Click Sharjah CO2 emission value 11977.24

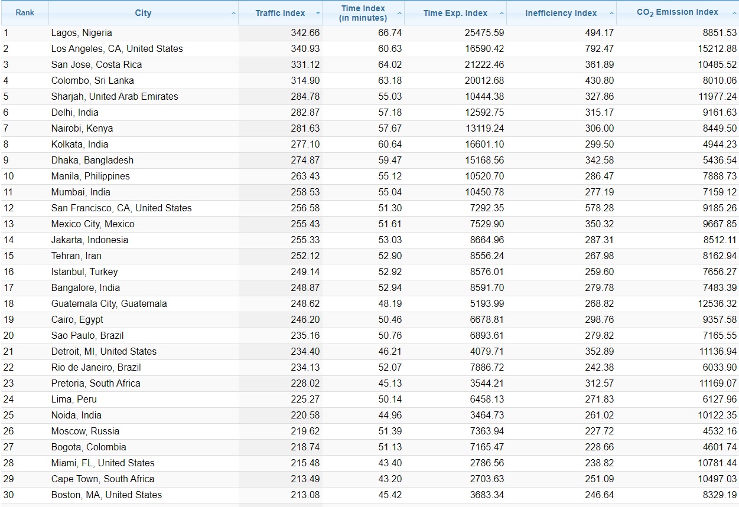718,96
